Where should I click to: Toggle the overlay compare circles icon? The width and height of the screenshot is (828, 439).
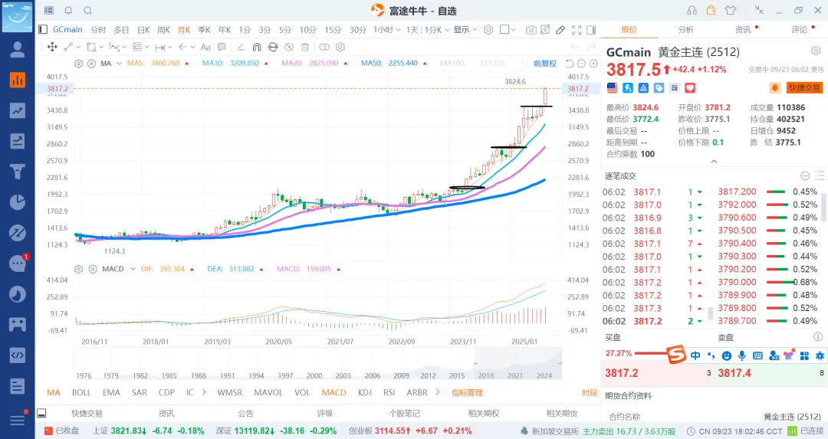[324, 47]
